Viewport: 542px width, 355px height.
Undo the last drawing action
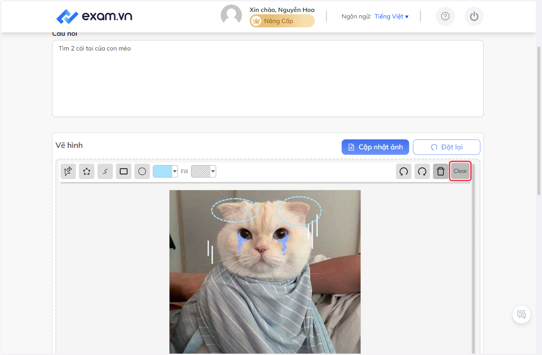pyautogui.click(x=404, y=172)
